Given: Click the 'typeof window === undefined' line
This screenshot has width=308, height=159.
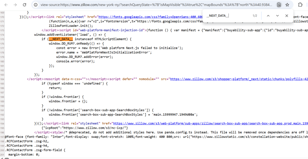Looking at the screenshot, I should (x=75, y=84).
